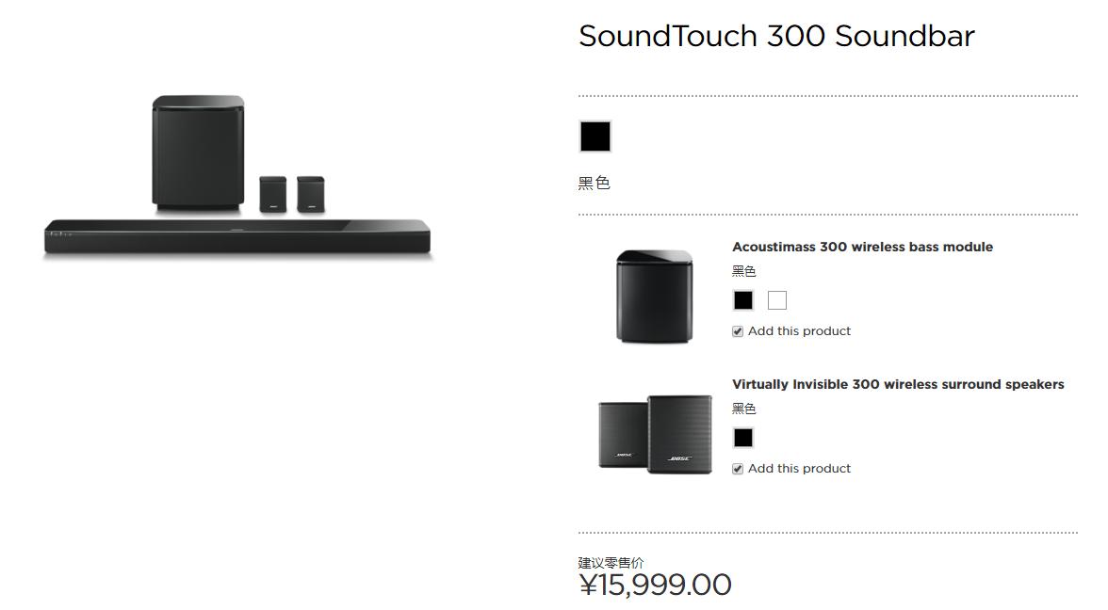Viewport: 1108px width, 610px height.
Task: Click the SoundTouch 300 Soundbar heading
Action: [x=776, y=36]
